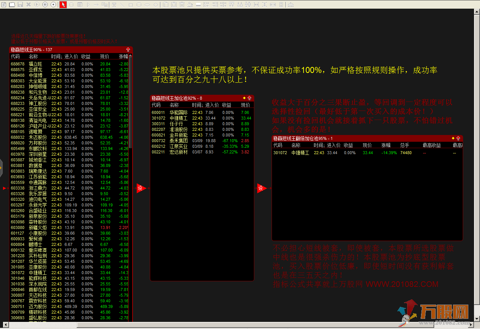Select the red pointer arrow tool
This screenshot has width=480, height=329.
coord(63,5)
